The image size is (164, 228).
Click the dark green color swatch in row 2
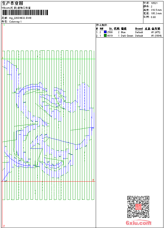105,36
